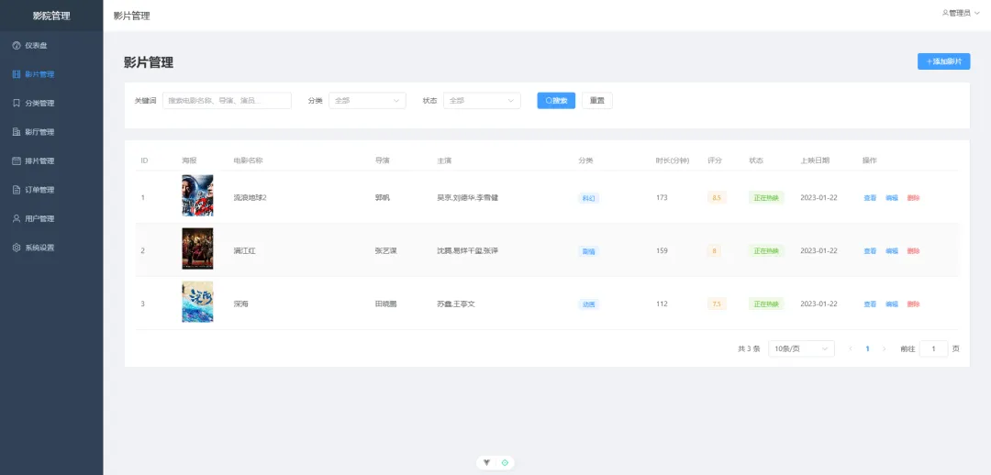The height and width of the screenshot is (475, 991).
Task: Click the 电影名称 column header
Action: [x=248, y=160]
